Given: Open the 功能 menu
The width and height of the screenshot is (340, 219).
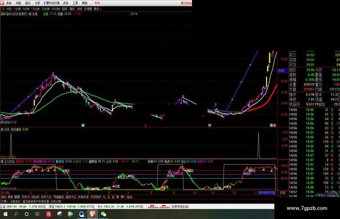Looking at the screenshot, I should [18, 3].
